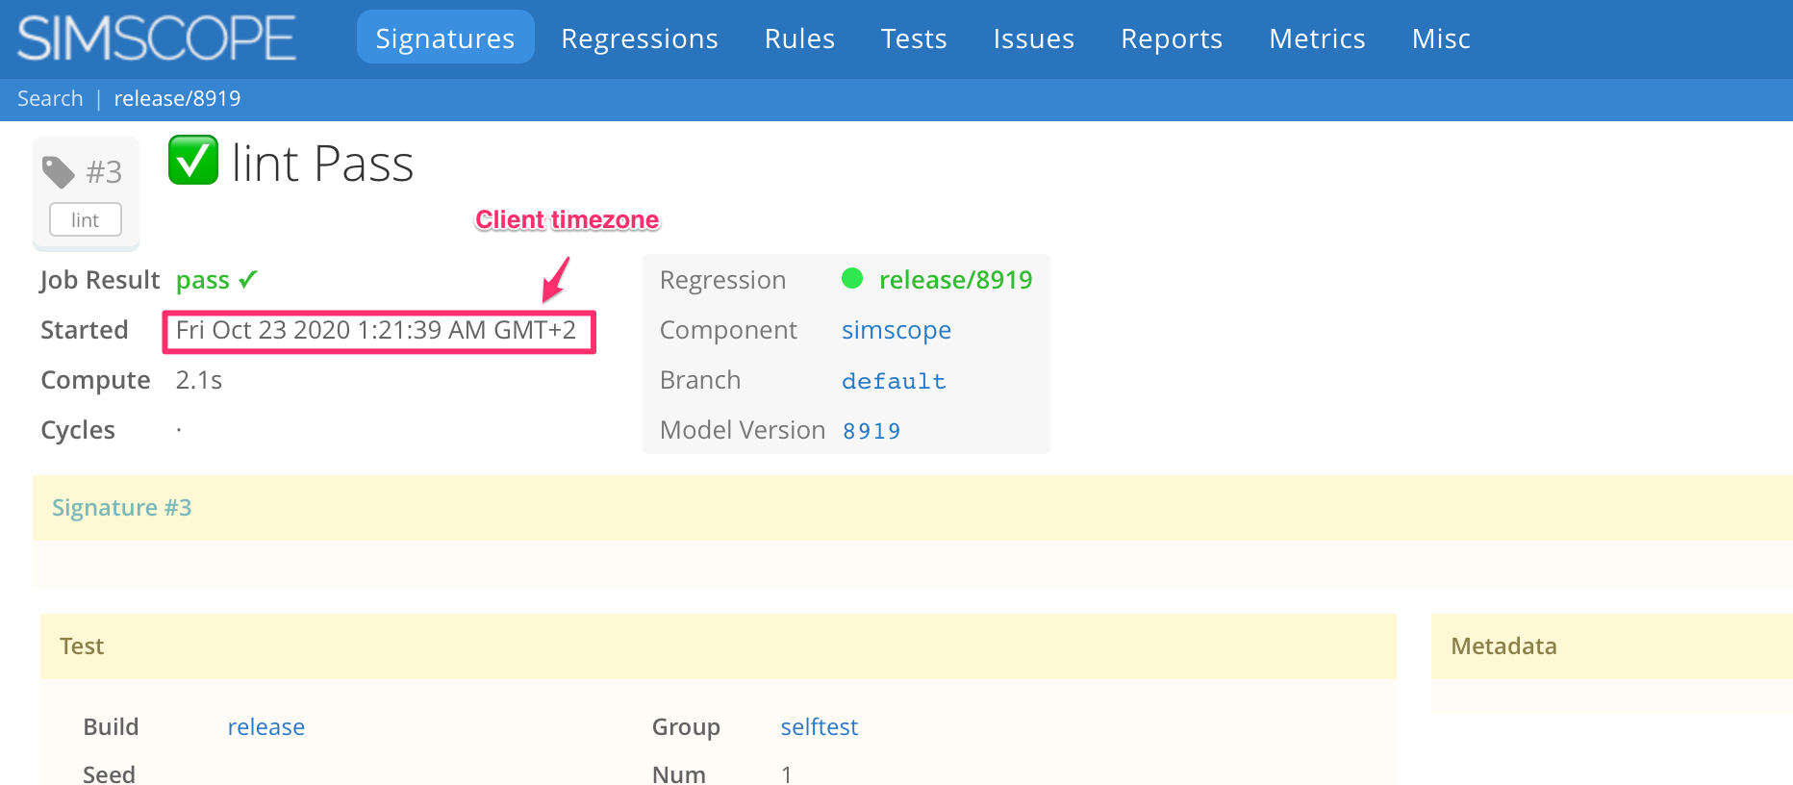Go to the Rules tab

click(799, 38)
